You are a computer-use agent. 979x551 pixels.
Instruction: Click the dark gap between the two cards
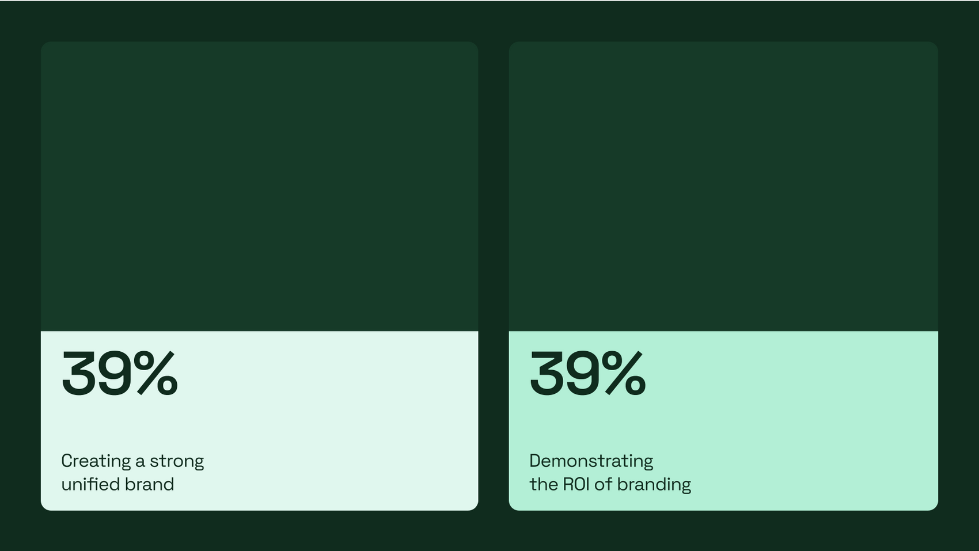click(494, 276)
